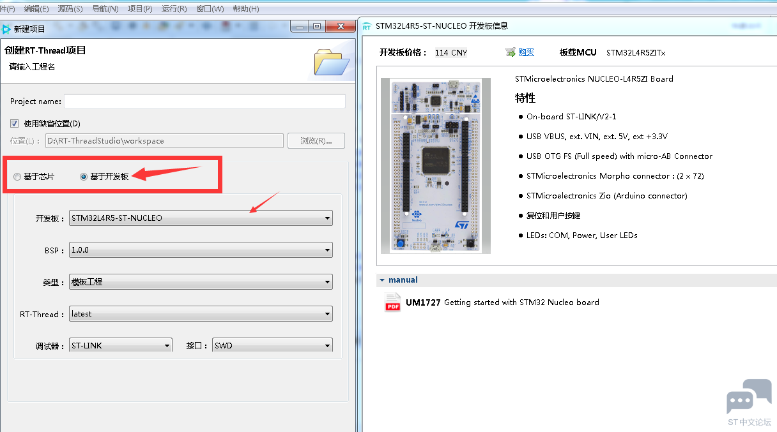Click the text On-board ST-LINK/V2-1
The height and width of the screenshot is (432, 777).
(571, 117)
